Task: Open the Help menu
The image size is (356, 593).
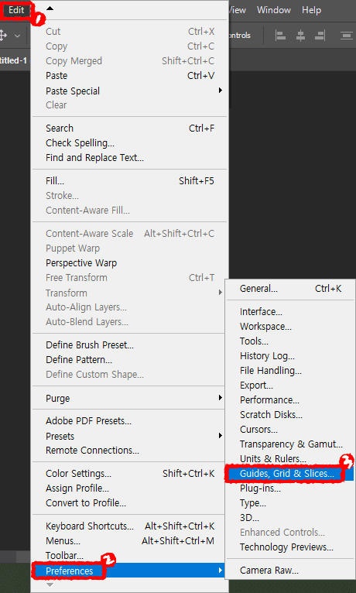Action: (311, 10)
